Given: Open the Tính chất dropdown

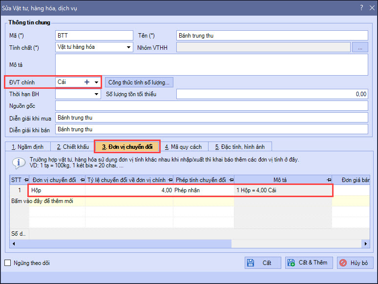Looking at the screenshot, I should 128,47.
